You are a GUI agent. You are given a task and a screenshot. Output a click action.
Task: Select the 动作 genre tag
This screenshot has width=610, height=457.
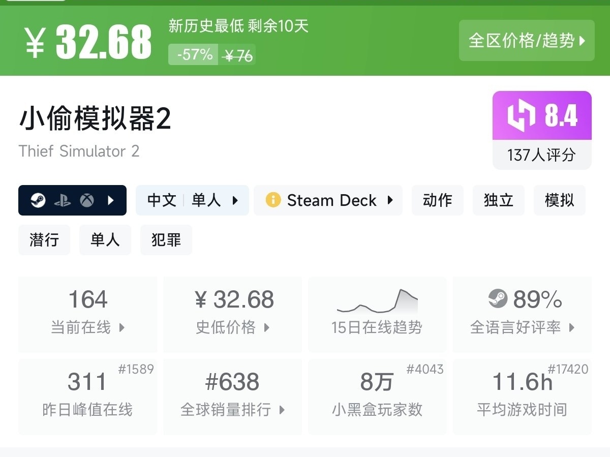pos(437,200)
